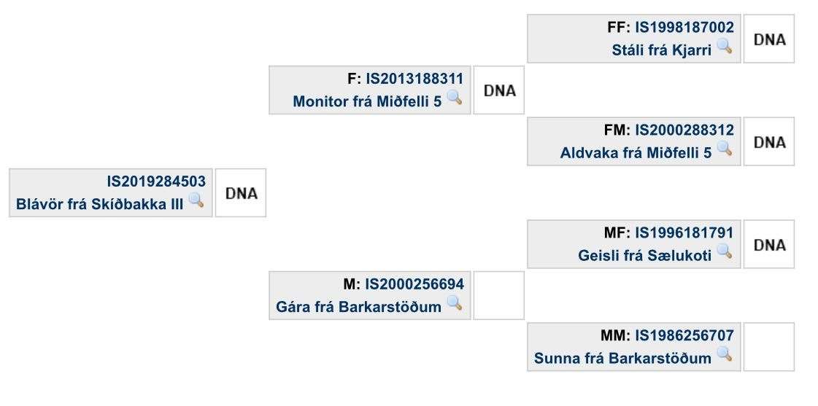The width and height of the screenshot is (818, 406).
Task: Open ID link IS2000256694
Action: click(414, 284)
